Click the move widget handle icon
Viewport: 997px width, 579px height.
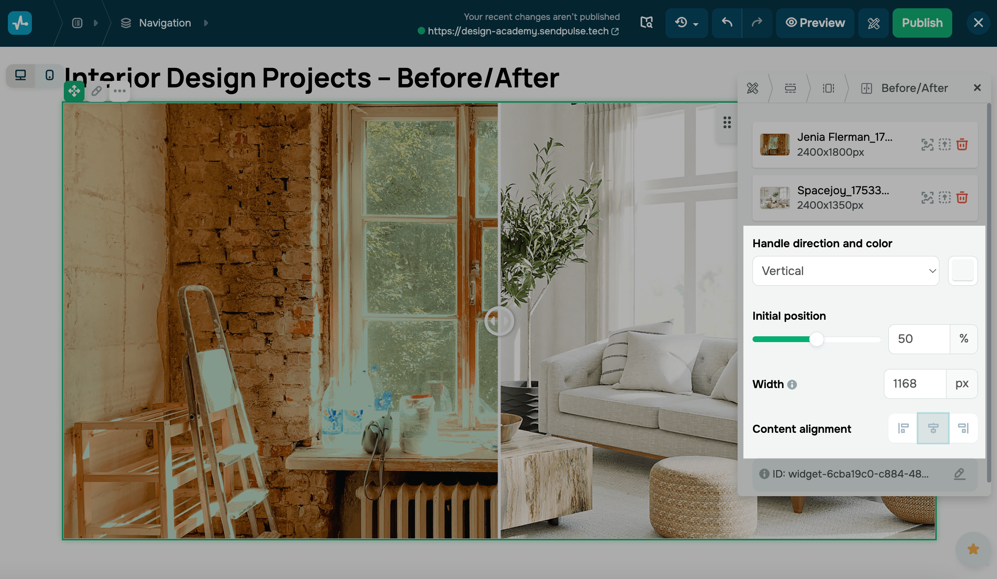tap(74, 91)
